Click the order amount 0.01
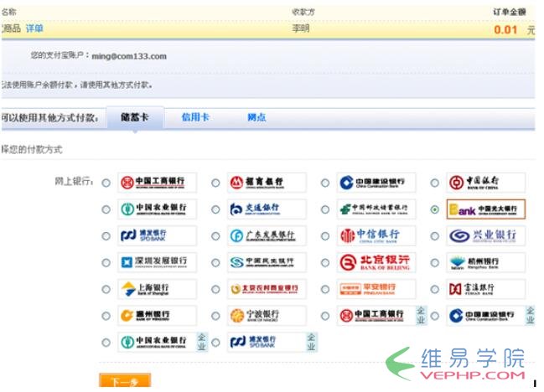The image size is (544, 392). click(505, 30)
